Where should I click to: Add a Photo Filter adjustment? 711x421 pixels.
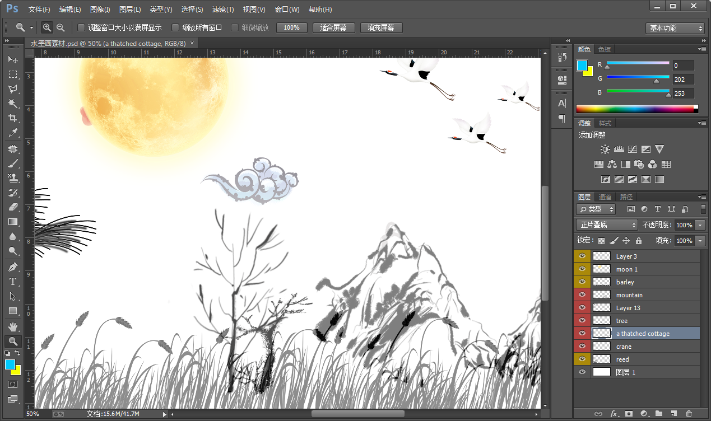(x=639, y=165)
